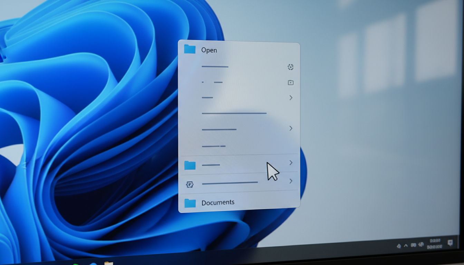This screenshot has width=464, height=265.
Task: Choose Open from the context menu
Action: click(209, 50)
